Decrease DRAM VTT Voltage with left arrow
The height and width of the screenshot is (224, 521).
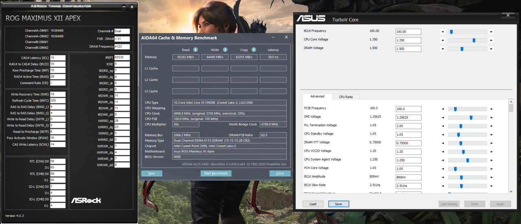[443, 143]
